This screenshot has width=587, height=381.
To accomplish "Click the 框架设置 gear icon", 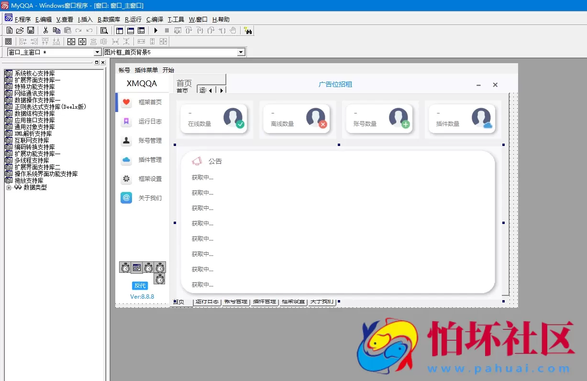I will pos(125,179).
